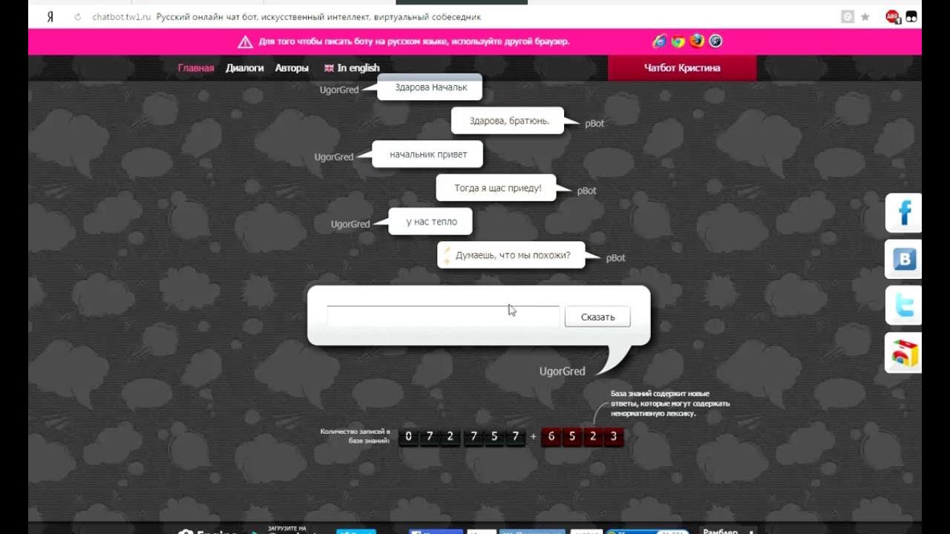Click the British flag icon next to In english
This screenshot has height=534, width=950.
(329, 68)
